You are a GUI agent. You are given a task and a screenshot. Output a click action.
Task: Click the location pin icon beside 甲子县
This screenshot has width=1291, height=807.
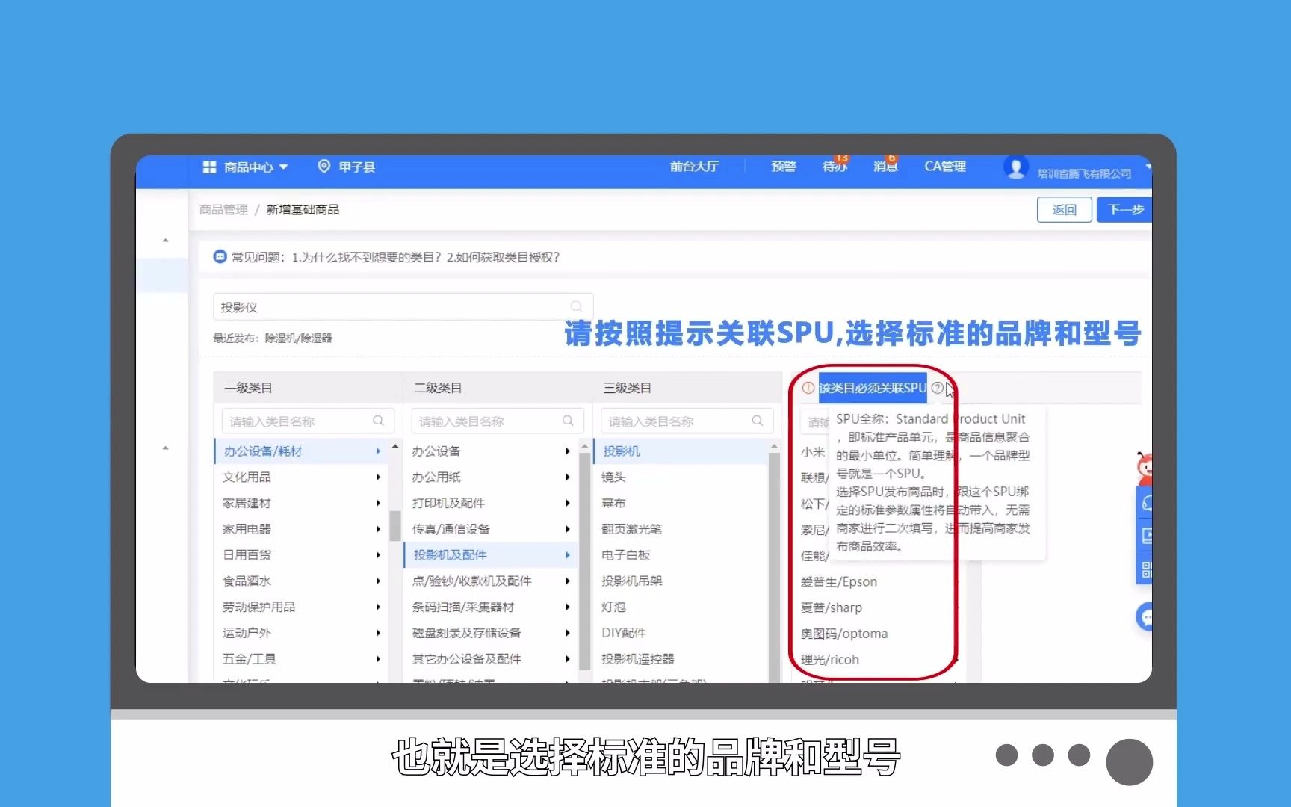323,166
